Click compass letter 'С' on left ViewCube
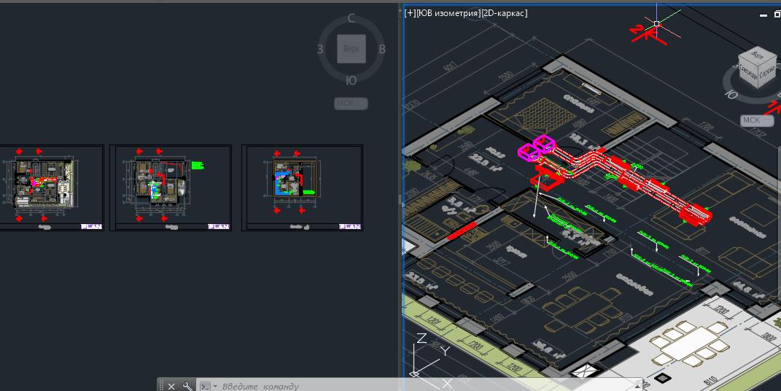Image resolution: width=781 pixels, height=391 pixels. (x=351, y=19)
